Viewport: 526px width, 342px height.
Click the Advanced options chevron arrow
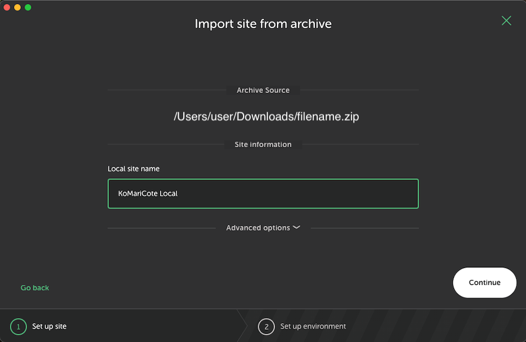[297, 227]
